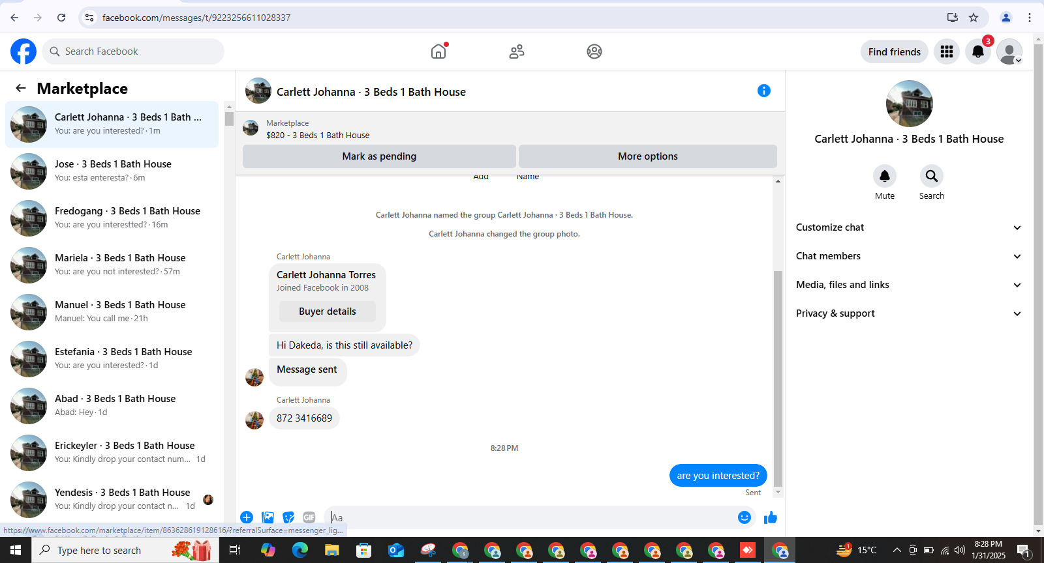Click the large group photo in the right panel
Screen dimensions: 1044x563
(x=909, y=104)
